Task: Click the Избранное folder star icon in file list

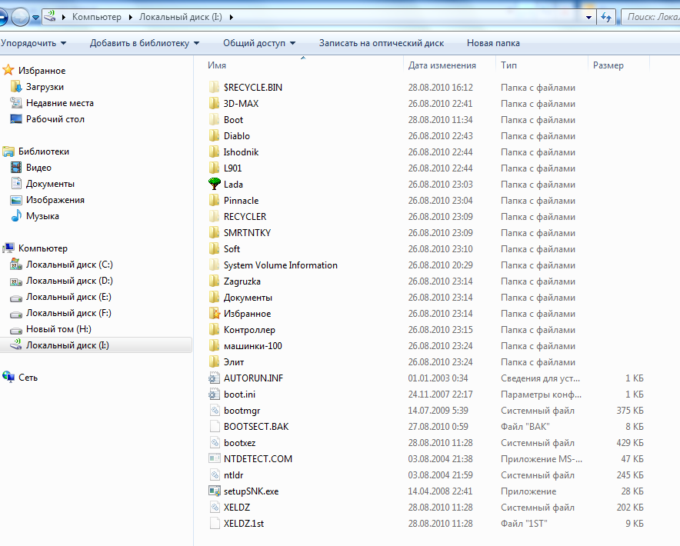Action: click(215, 313)
